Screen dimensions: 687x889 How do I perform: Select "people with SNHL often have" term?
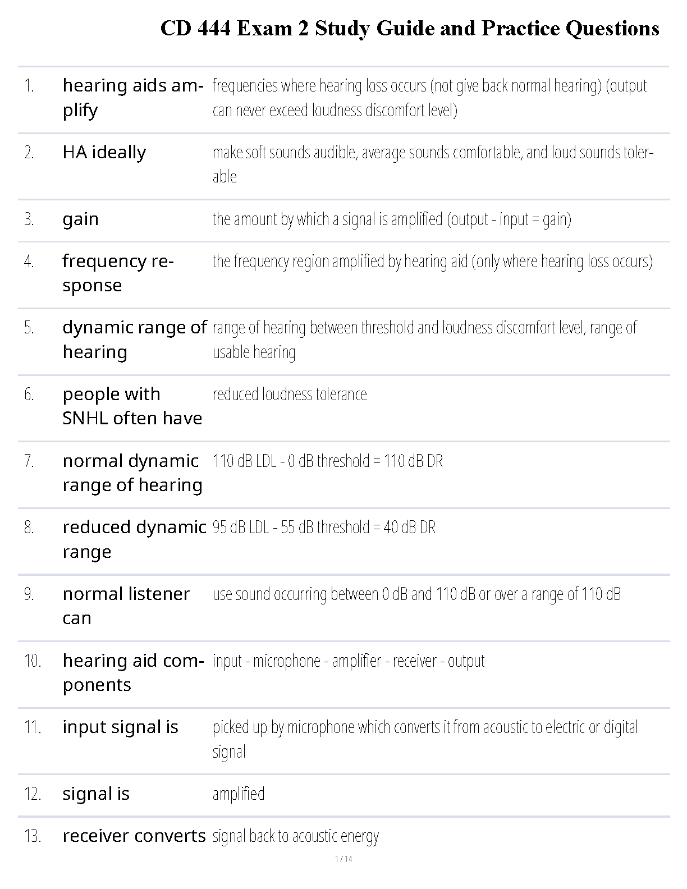pyautogui.click(x=132, y=406)
